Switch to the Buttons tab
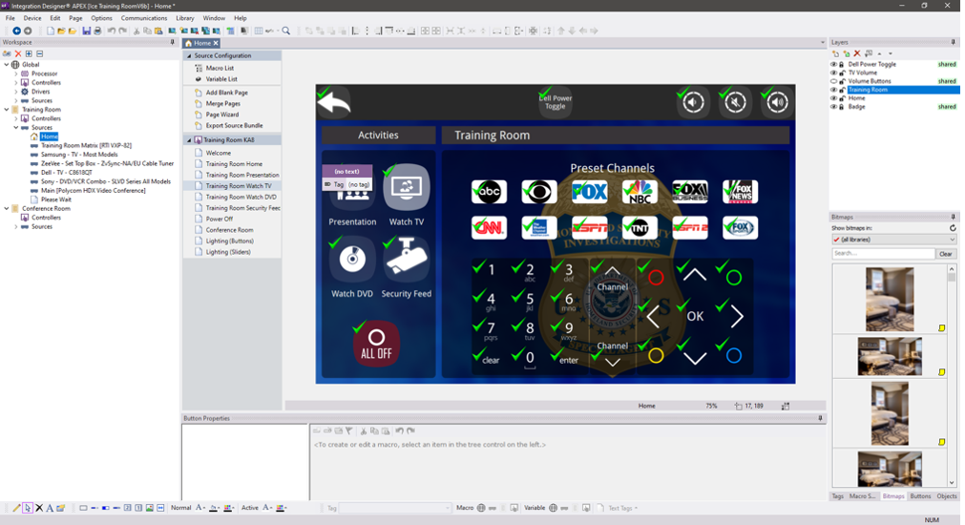Viewport: 965px width, 525px height. pyautogui.click(x=920, y=496)
